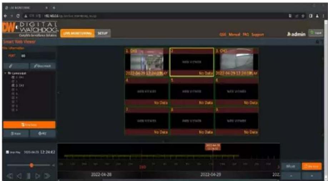Collapse left panel using the arrow handle
Viewport: 328px width, 181px height.
click(x=59, y=92)
